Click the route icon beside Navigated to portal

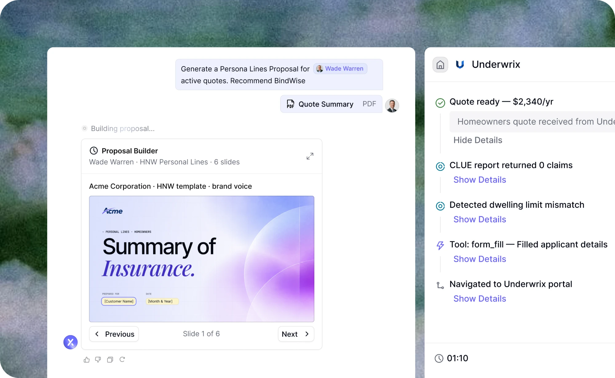tap(440, 285)
